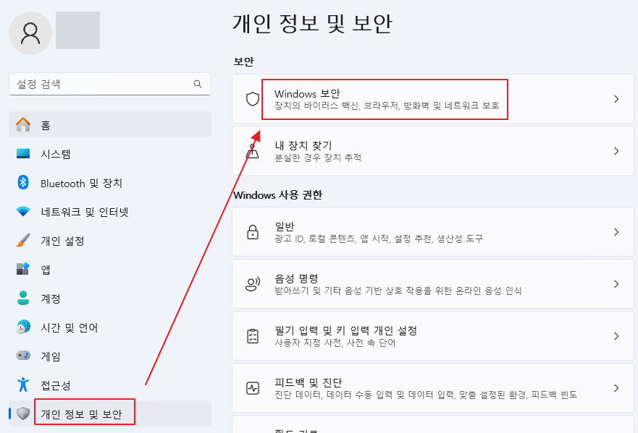
Task: Open the Windows 보안 entry
Action: point(433,99)
